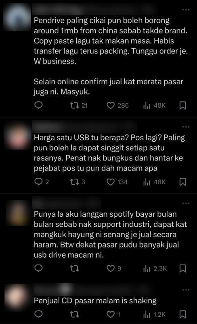Viewport: 197px width, 324px height.
Task: Like the tweet showing 286 likes
Action: (x=117, y=106)
